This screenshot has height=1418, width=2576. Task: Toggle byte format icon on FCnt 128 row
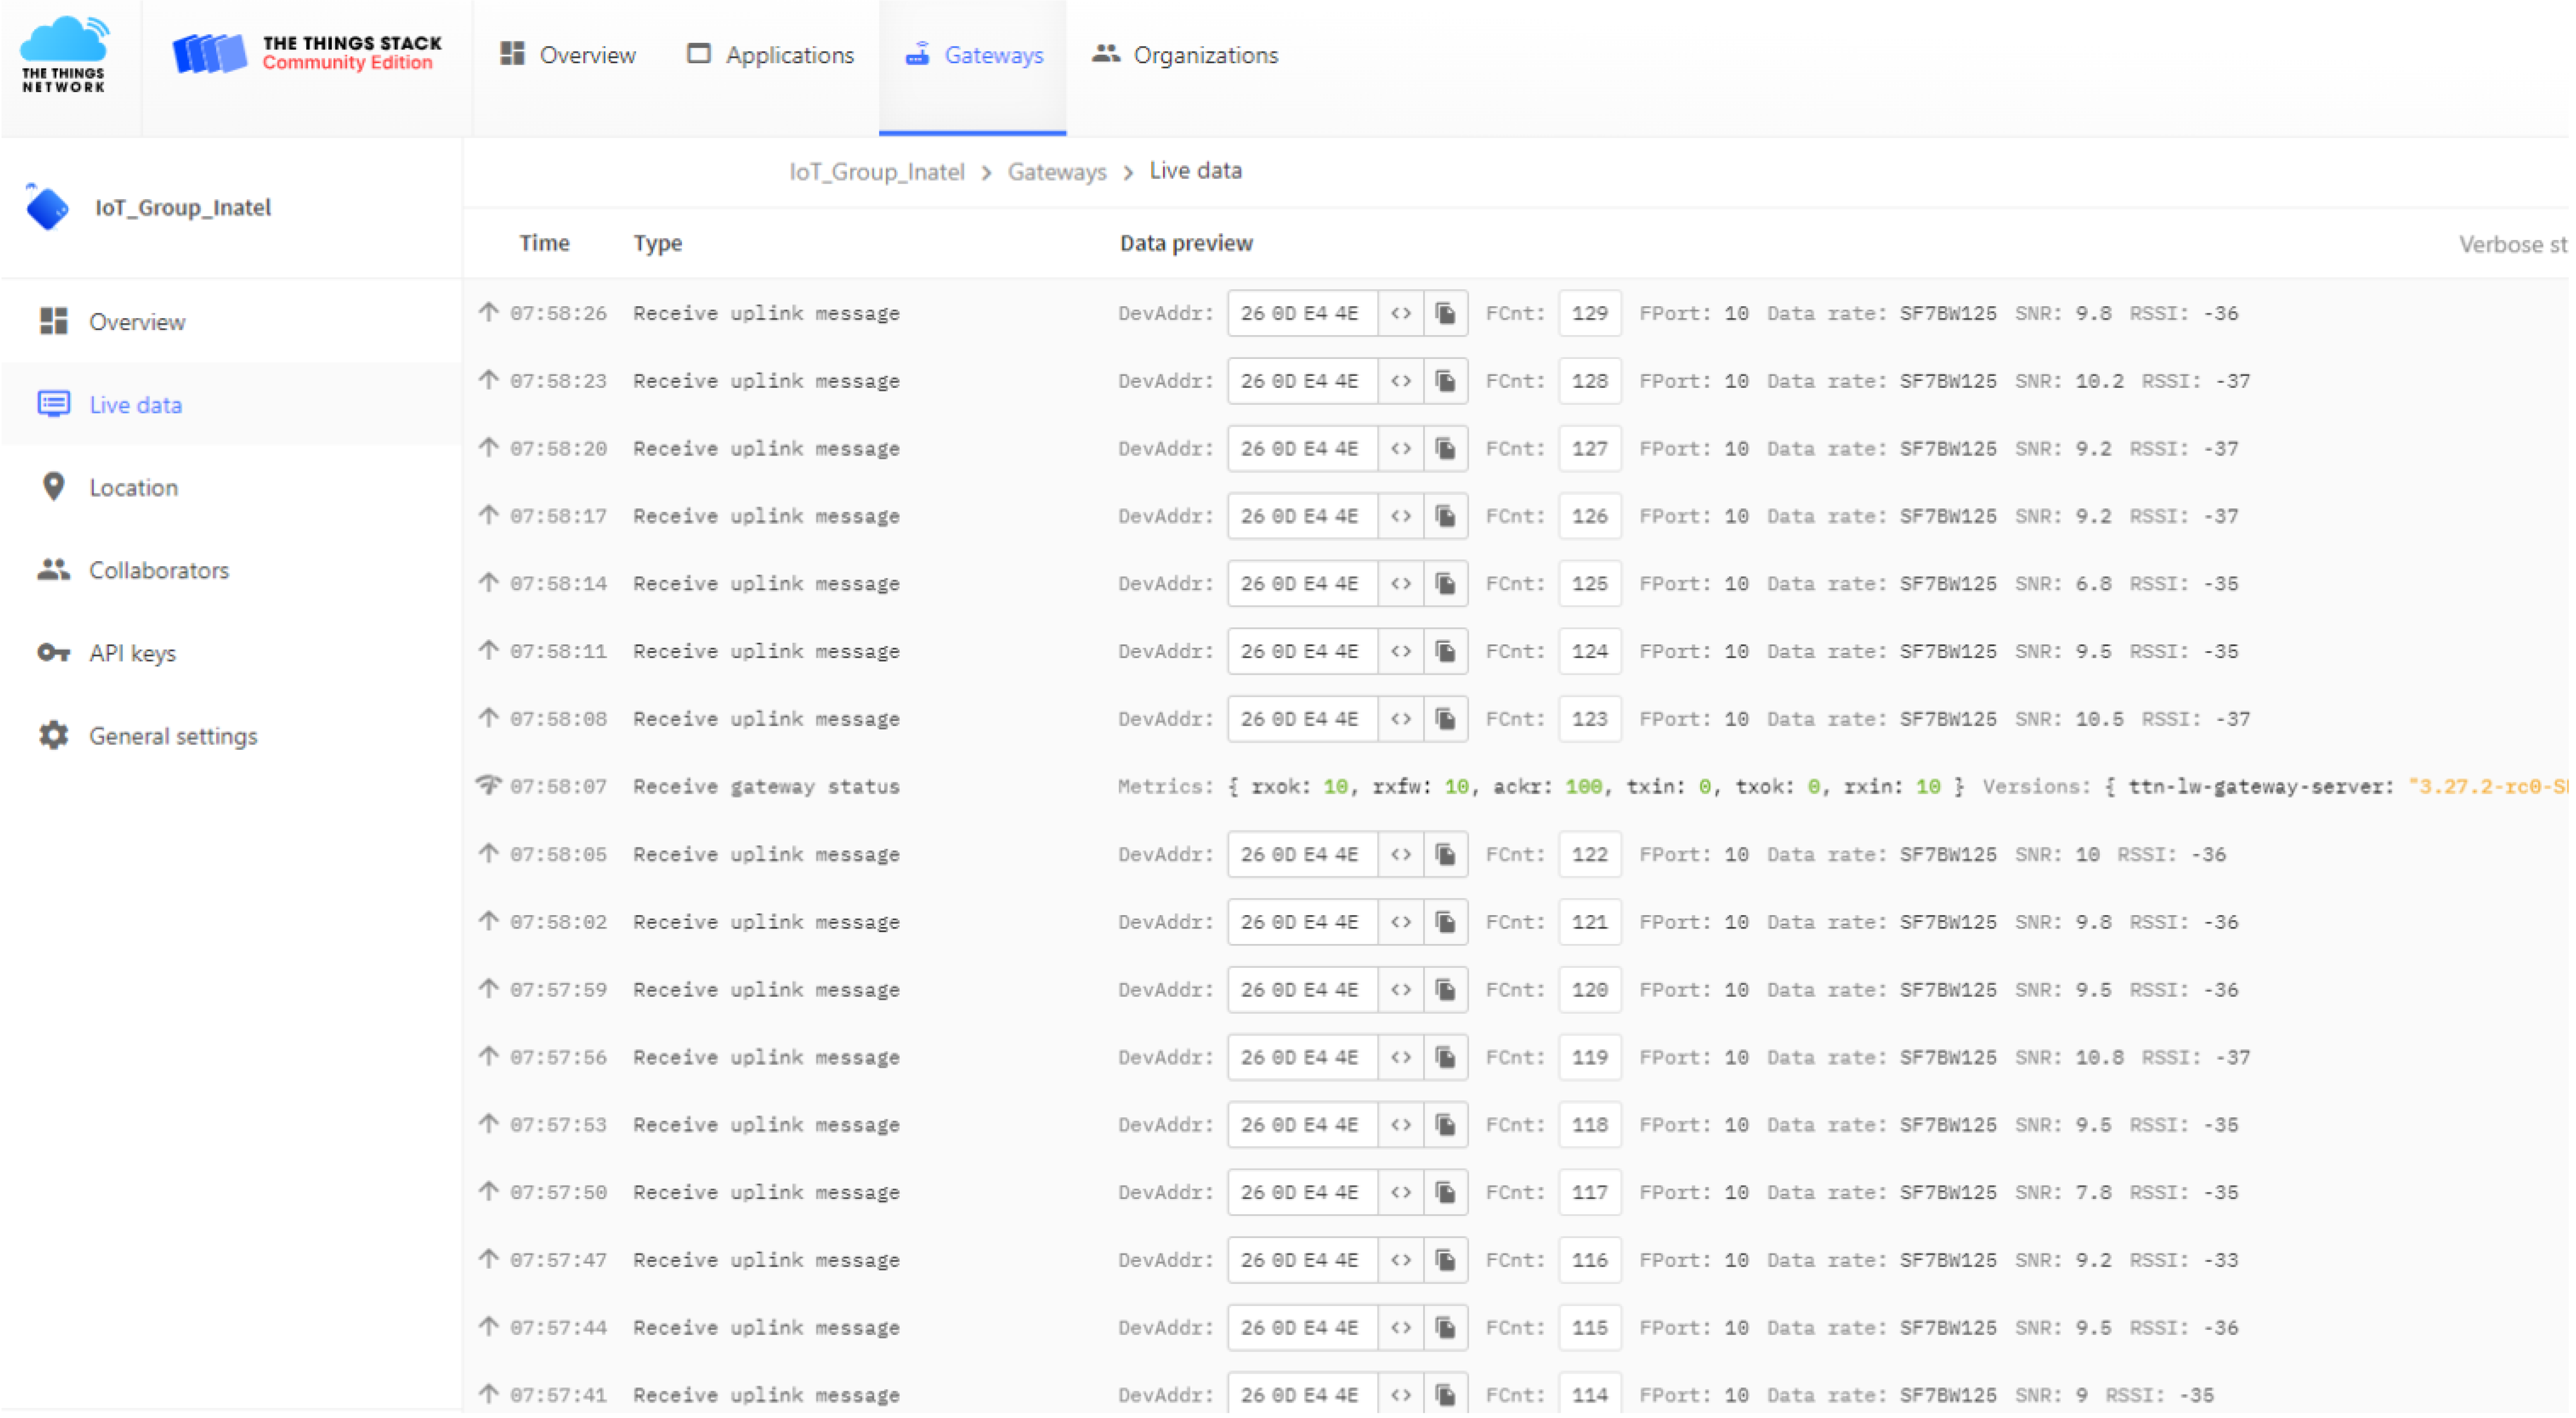[1401, 382]
